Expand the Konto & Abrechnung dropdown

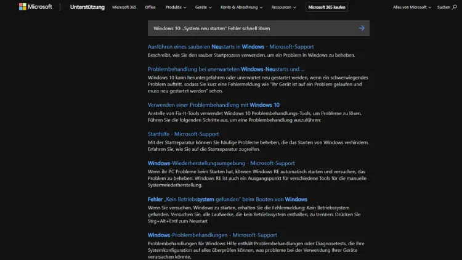[241, 7]
